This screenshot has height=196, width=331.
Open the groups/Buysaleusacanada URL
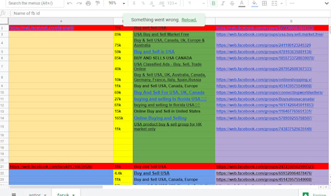(x=265, y=99)
